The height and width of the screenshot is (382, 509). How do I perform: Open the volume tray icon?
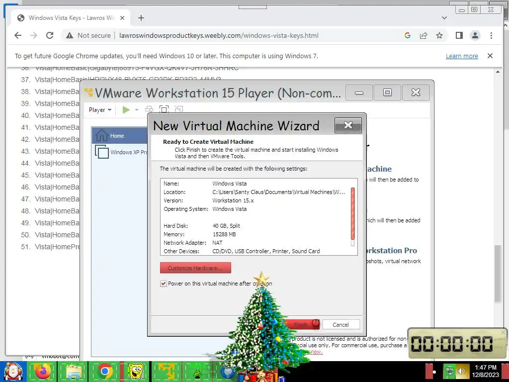coord(461,372)
